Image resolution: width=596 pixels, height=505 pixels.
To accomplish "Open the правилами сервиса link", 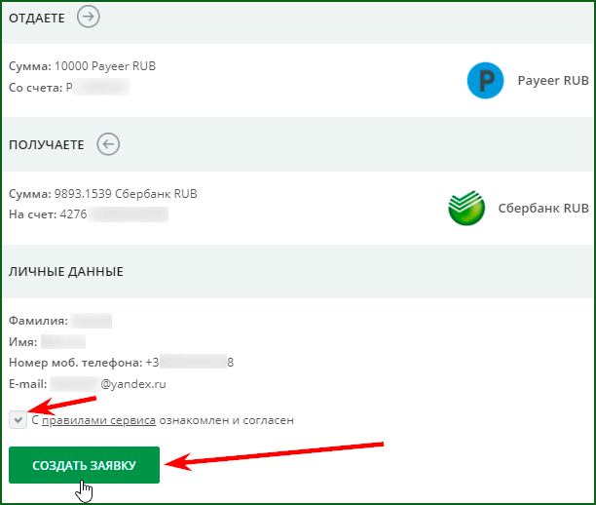I will [98, 420].
